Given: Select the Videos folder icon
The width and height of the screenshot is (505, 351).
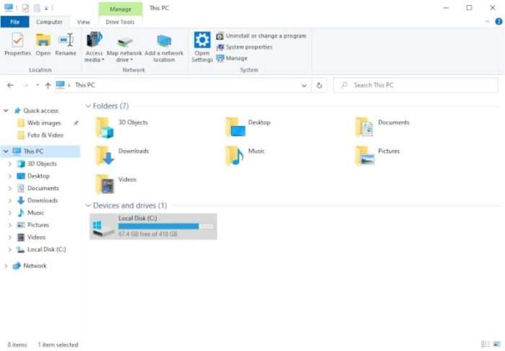Looking at the screenshot, I should tap(105, 185).
